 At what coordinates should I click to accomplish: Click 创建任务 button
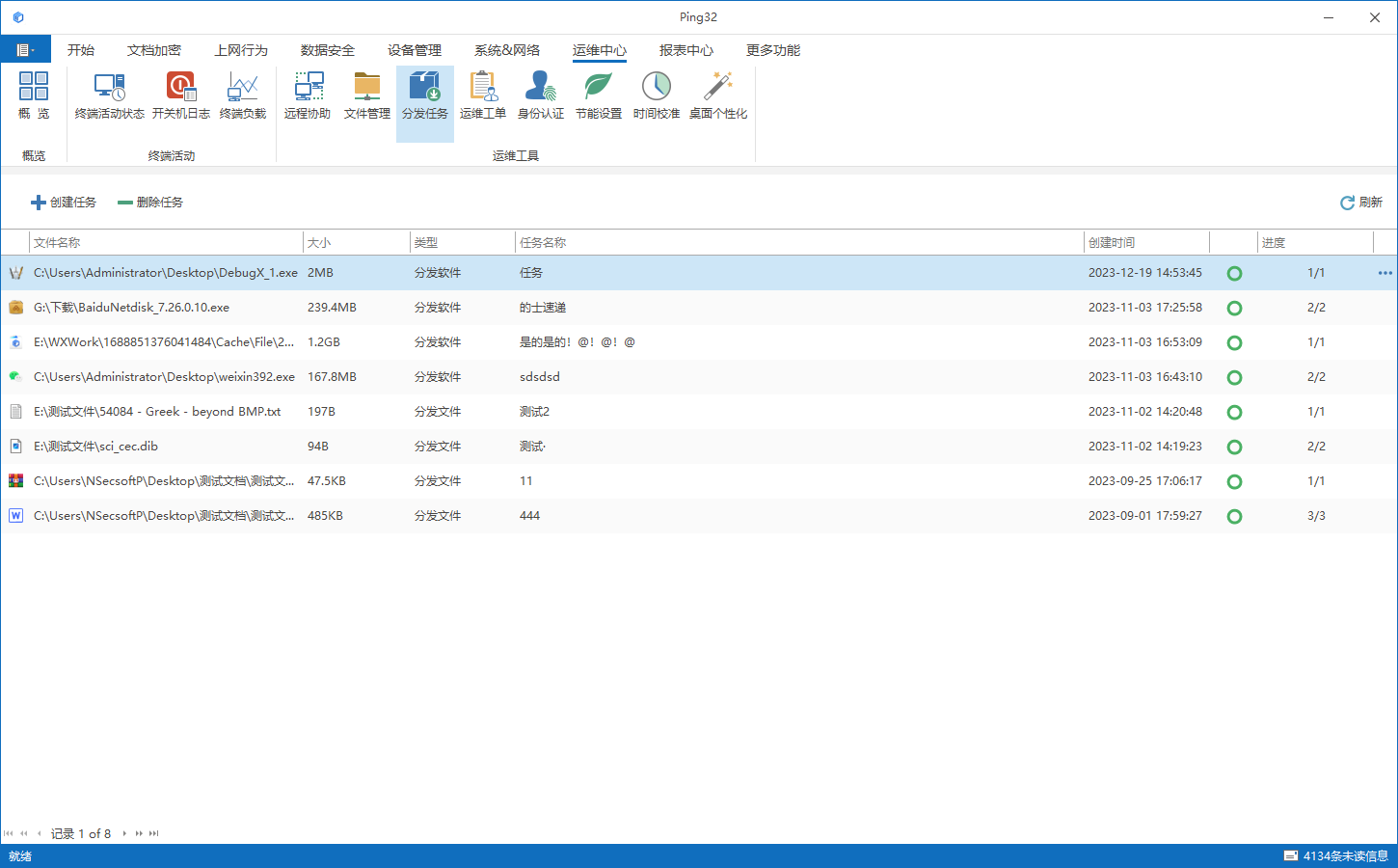click(x=64, y=203)
